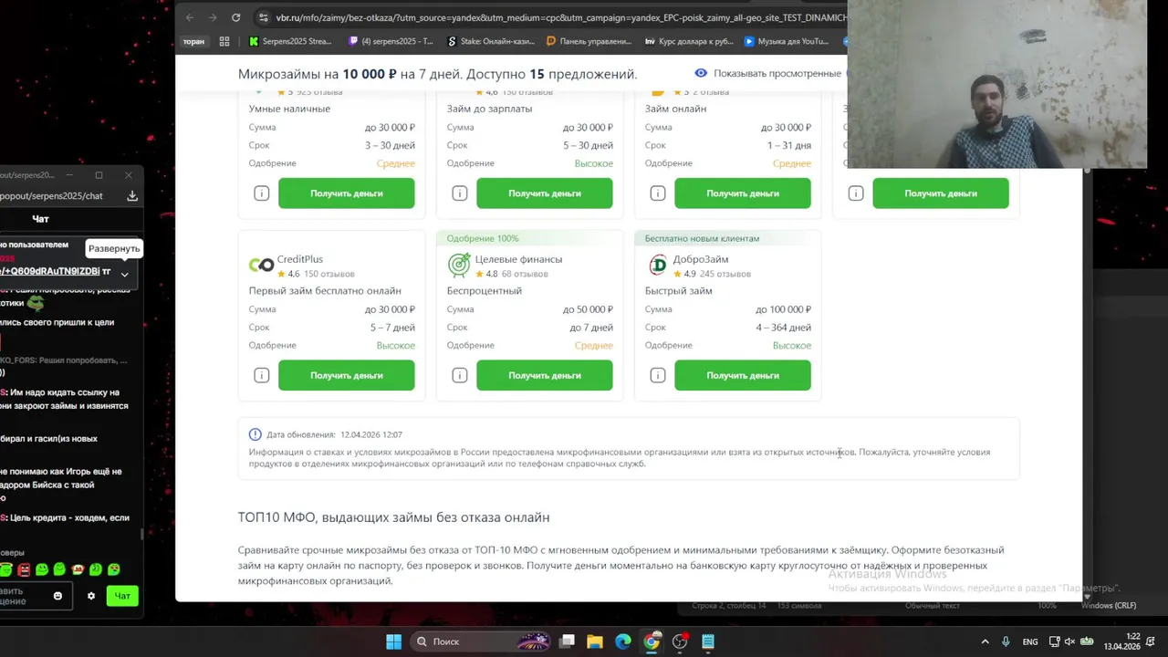The image size is (1168, 657).
Task: Click the ДоброЗайм logo
Action: pyautogui.click(x=657, y=266)
